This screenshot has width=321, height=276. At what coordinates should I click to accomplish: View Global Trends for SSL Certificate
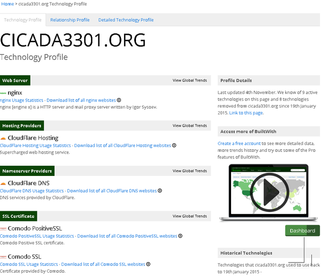click(189, 216)
